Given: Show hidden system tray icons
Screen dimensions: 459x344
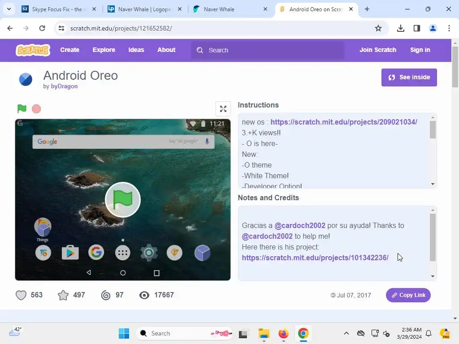Looking at the screenshot, I should (x=346, y=333).
